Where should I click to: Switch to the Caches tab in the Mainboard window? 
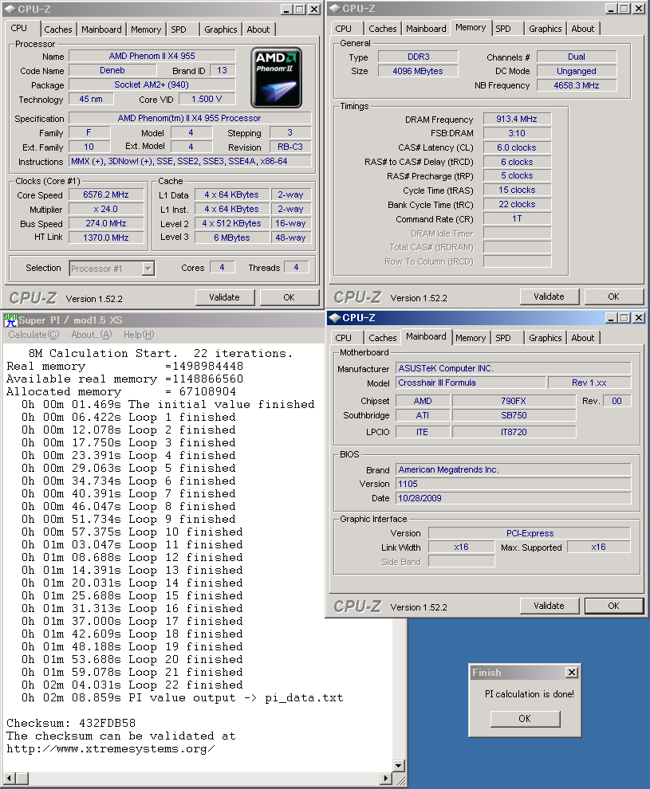[383, 337]
